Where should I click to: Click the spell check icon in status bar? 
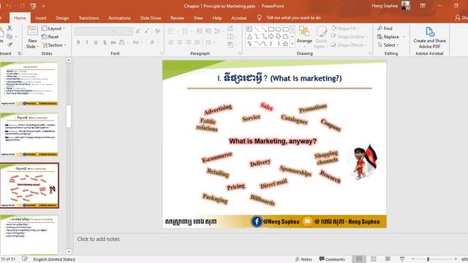[x=25, y=259]
